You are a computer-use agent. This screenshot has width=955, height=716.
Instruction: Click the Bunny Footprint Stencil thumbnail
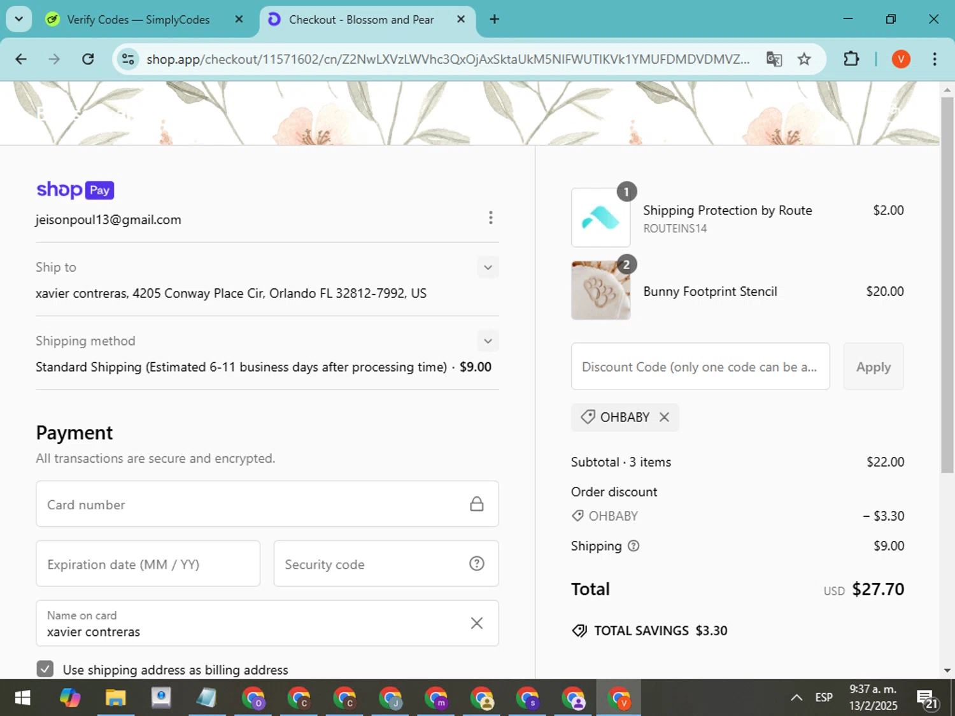pyautogui.click(x=600, y=291)
